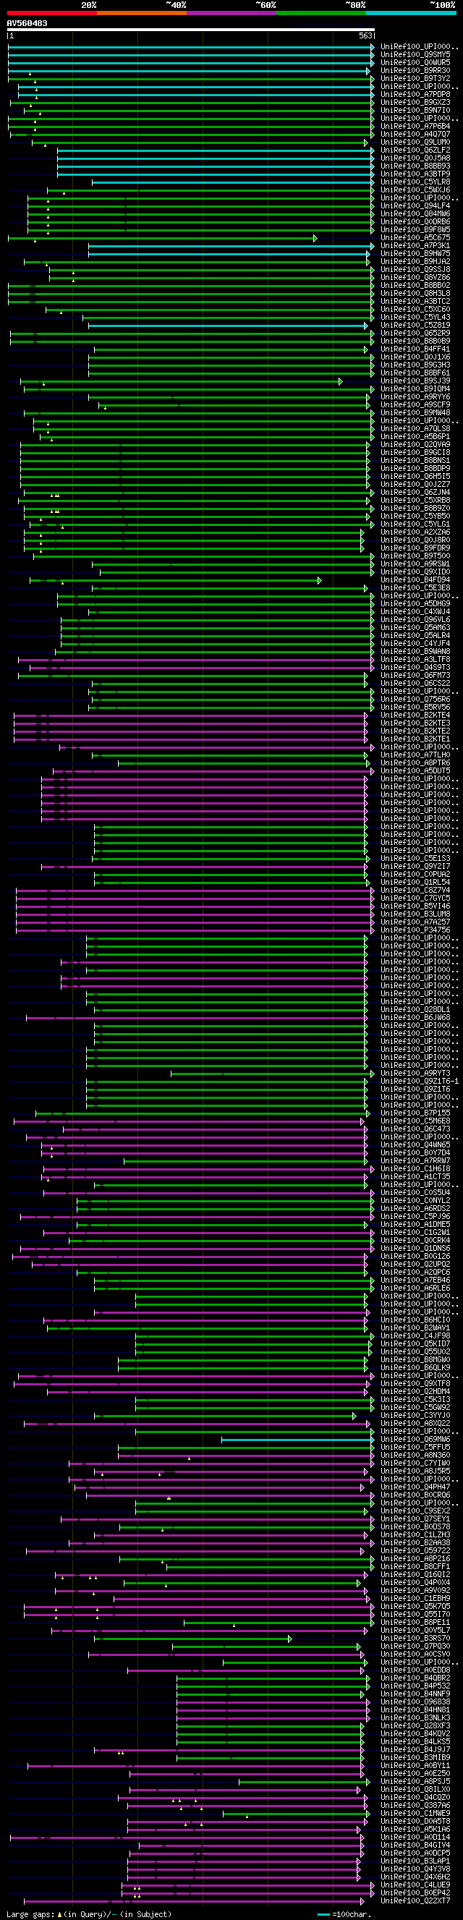Screen dimensions: 463x1920
Task: Select hit label UniRef100_A4Q7Q7
Action: pyautogui.click(x=415, y=134)
